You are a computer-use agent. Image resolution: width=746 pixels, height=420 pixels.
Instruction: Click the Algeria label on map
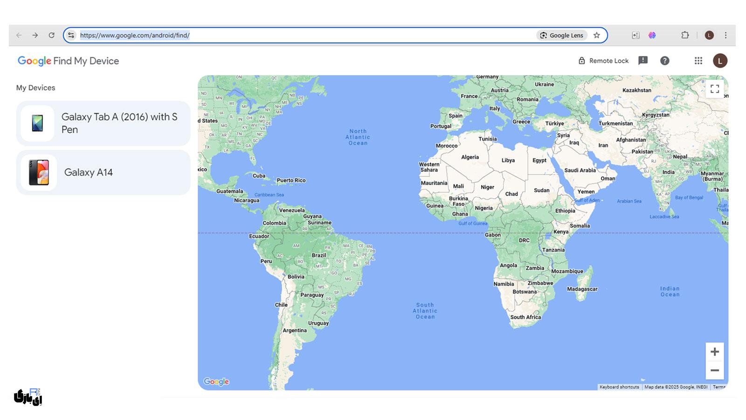[470, 157]
